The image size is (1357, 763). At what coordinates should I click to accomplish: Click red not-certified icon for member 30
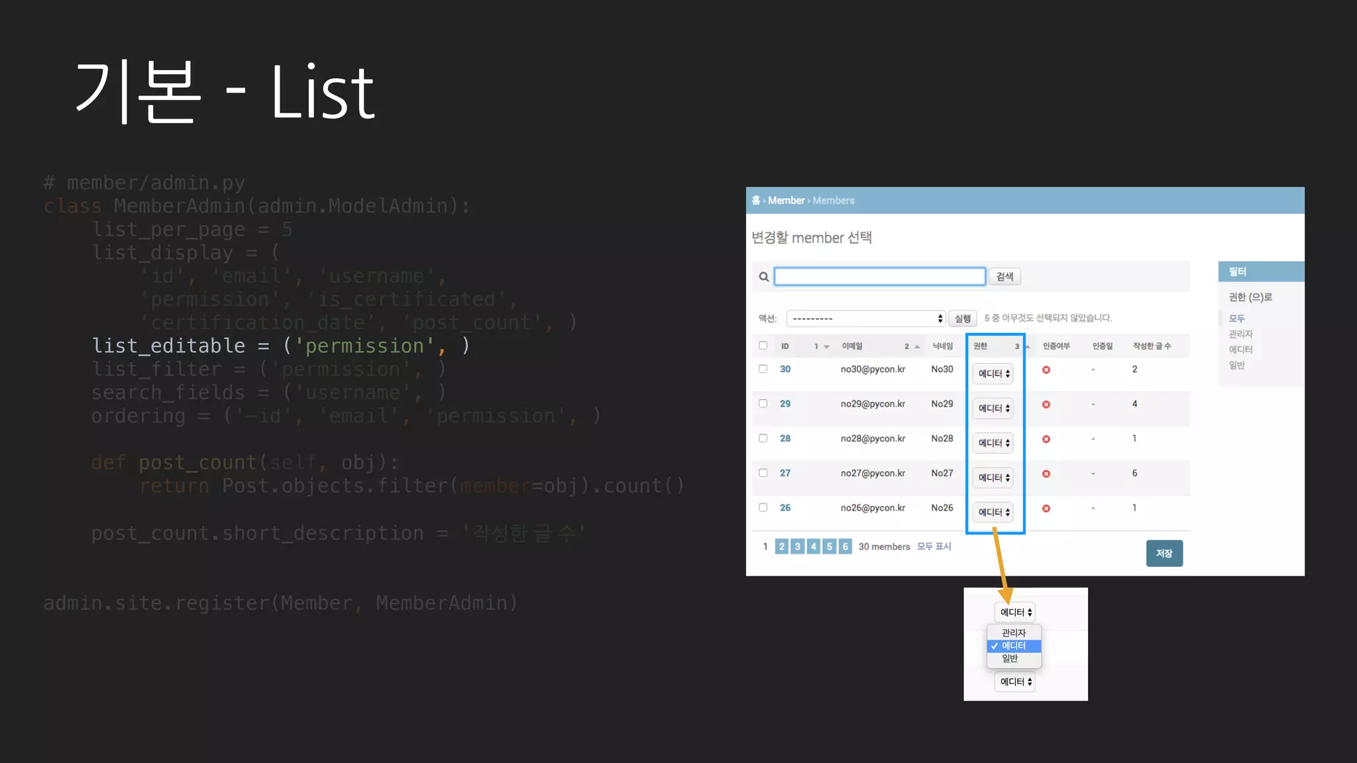click(x=1046, y=370)
